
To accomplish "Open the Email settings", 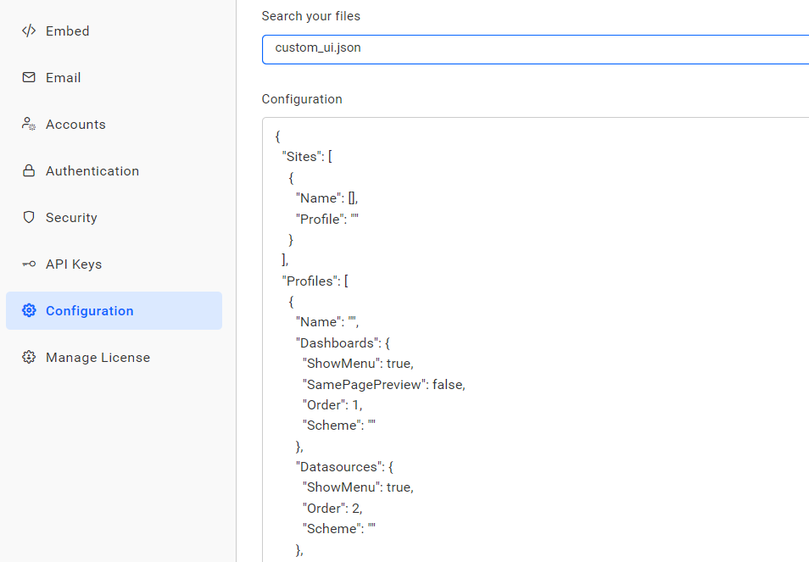I will 64,77.
